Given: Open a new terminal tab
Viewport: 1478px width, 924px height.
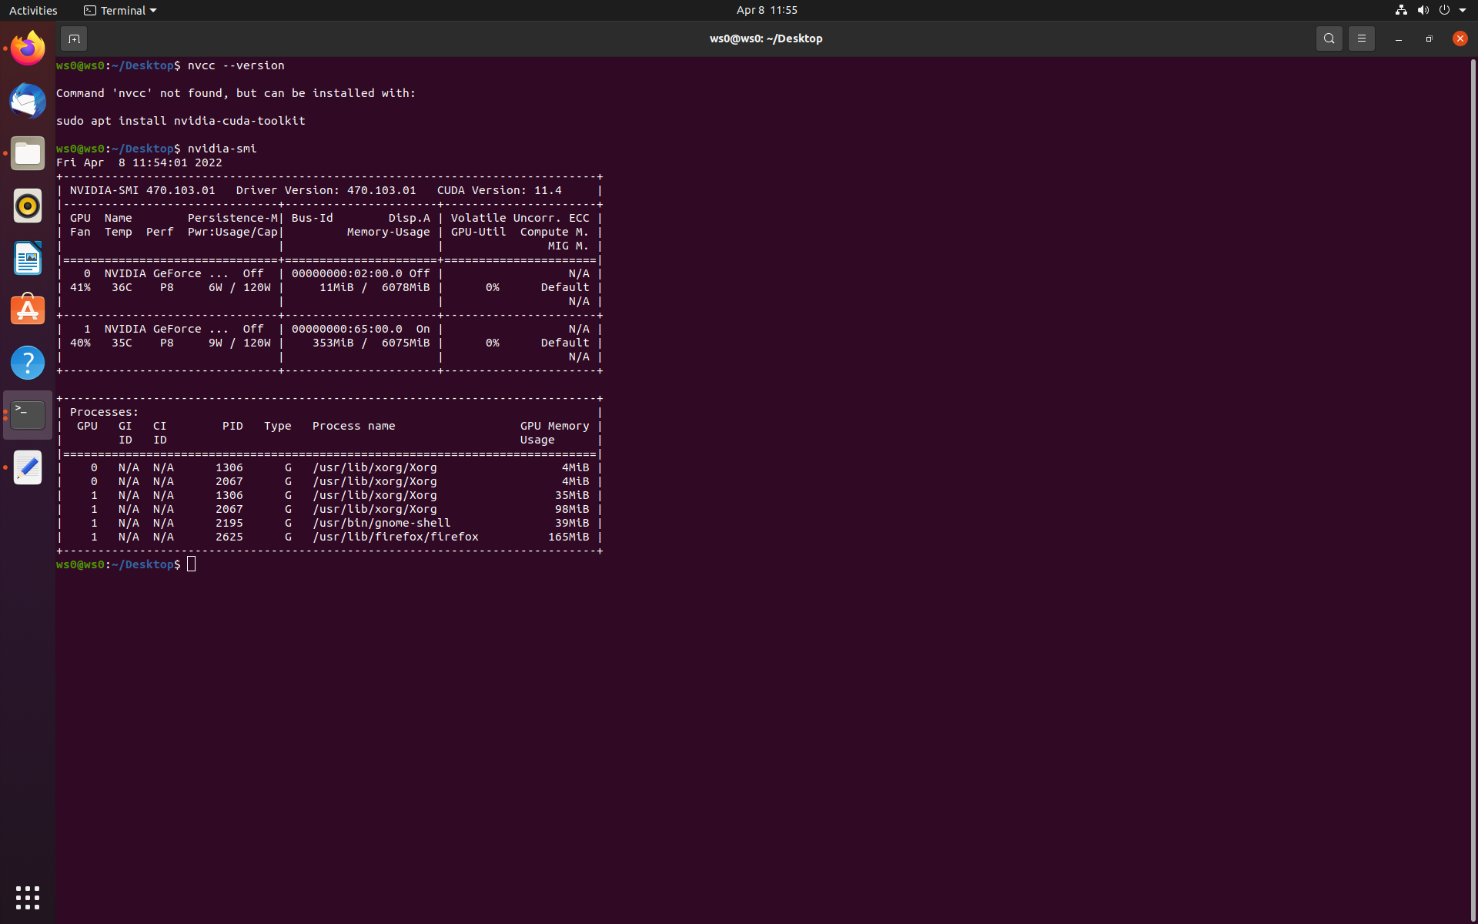Looking at the screenshot, I should coord(74,38).
